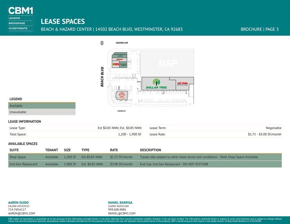Select the Shop Space unit on map
The width and height of the screenshot is (290, 224).
tap(123, 64)
